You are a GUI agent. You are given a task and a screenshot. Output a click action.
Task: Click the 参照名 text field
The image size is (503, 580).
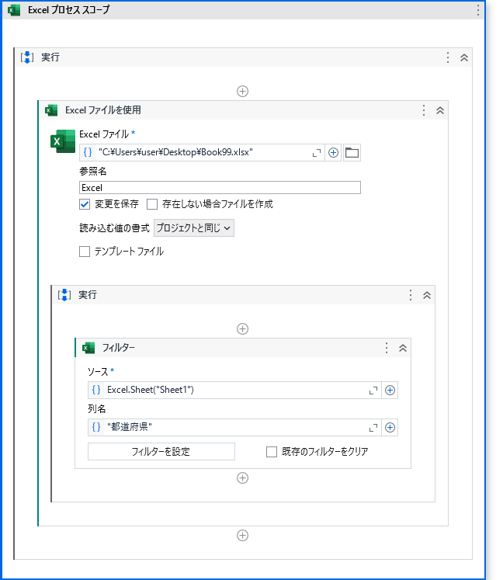(220, 188)
